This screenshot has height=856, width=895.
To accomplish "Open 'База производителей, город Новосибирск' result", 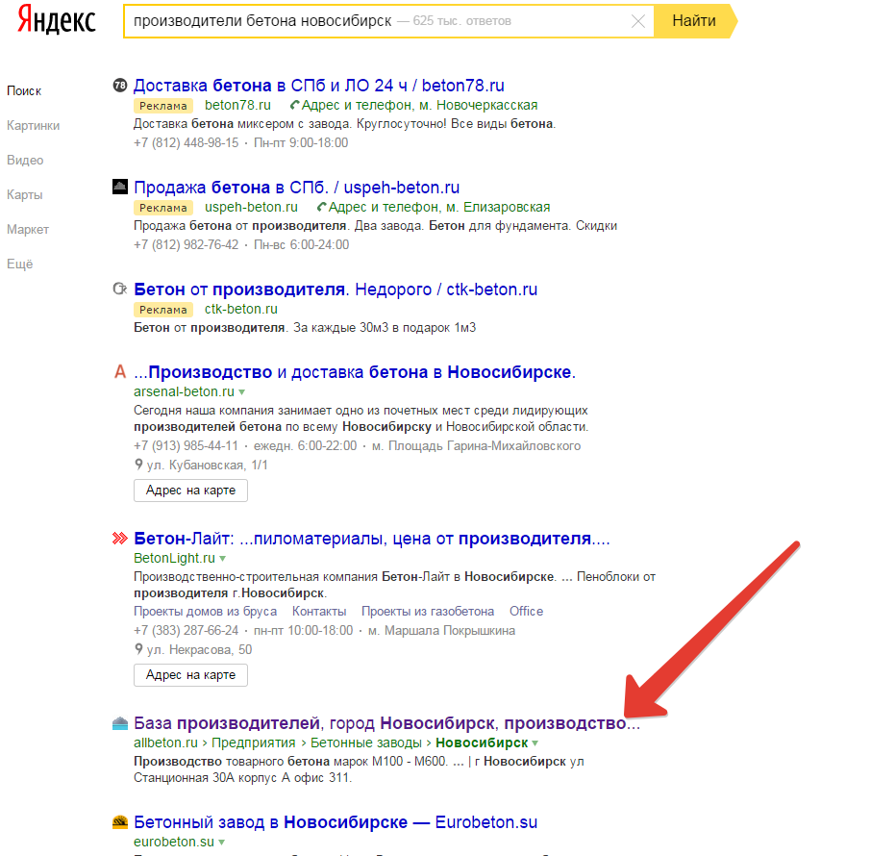I will pos(387,723).
